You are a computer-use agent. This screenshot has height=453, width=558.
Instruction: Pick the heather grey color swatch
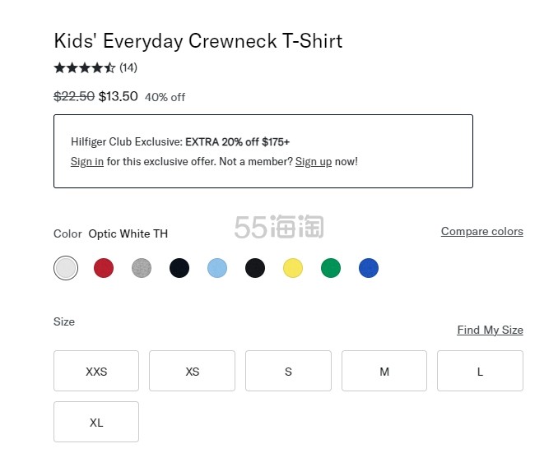142,268
